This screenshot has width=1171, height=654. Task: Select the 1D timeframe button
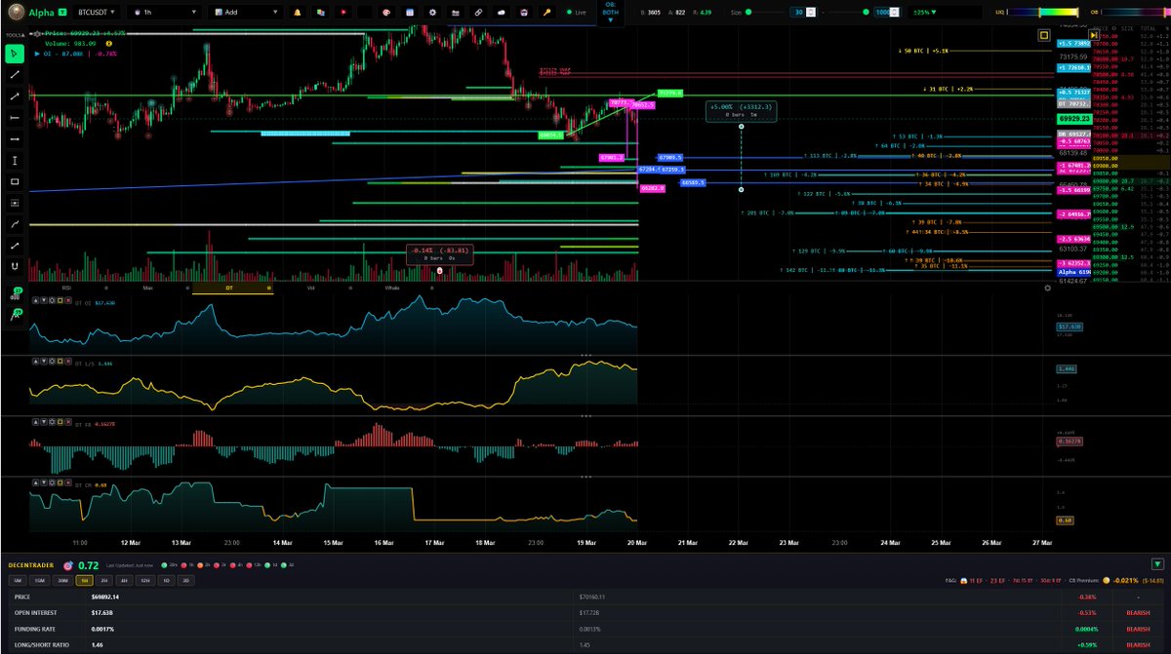pos(166,580)
